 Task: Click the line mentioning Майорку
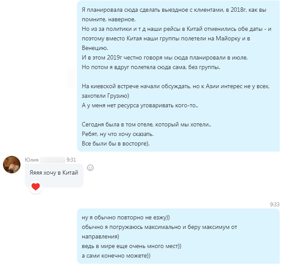click(x=166, y=39)
